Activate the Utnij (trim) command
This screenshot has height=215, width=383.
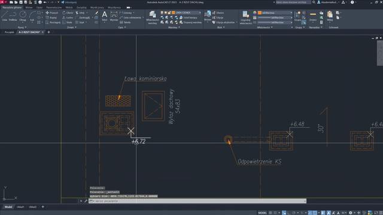pyautogui.click(x=80, y=13)
